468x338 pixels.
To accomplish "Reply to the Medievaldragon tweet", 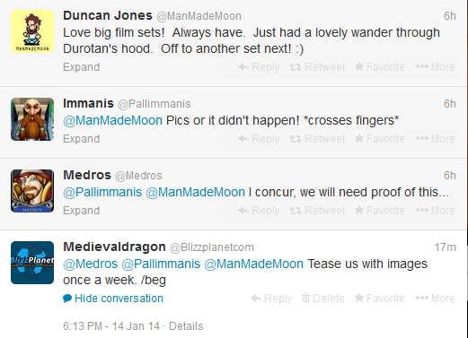I will click(x=271, y=299).
